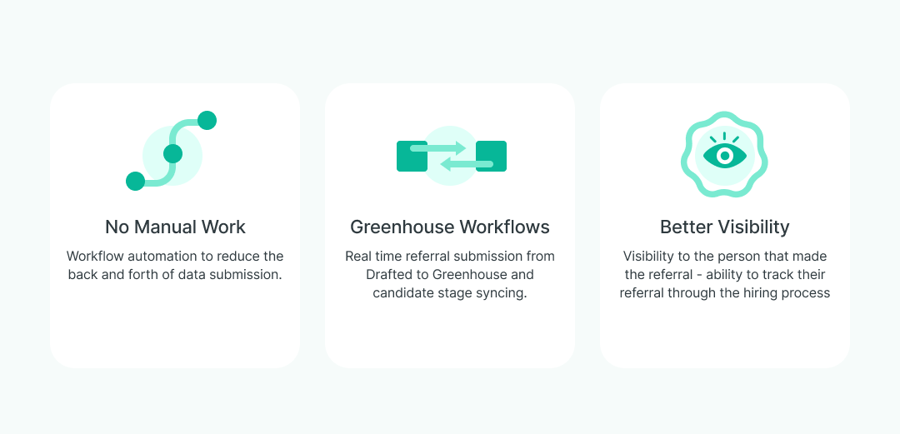The width and height of the screenshot is (900, 434).
Task: Click the text "the referral - ability to track their"
Action: [x=724, y=274]
